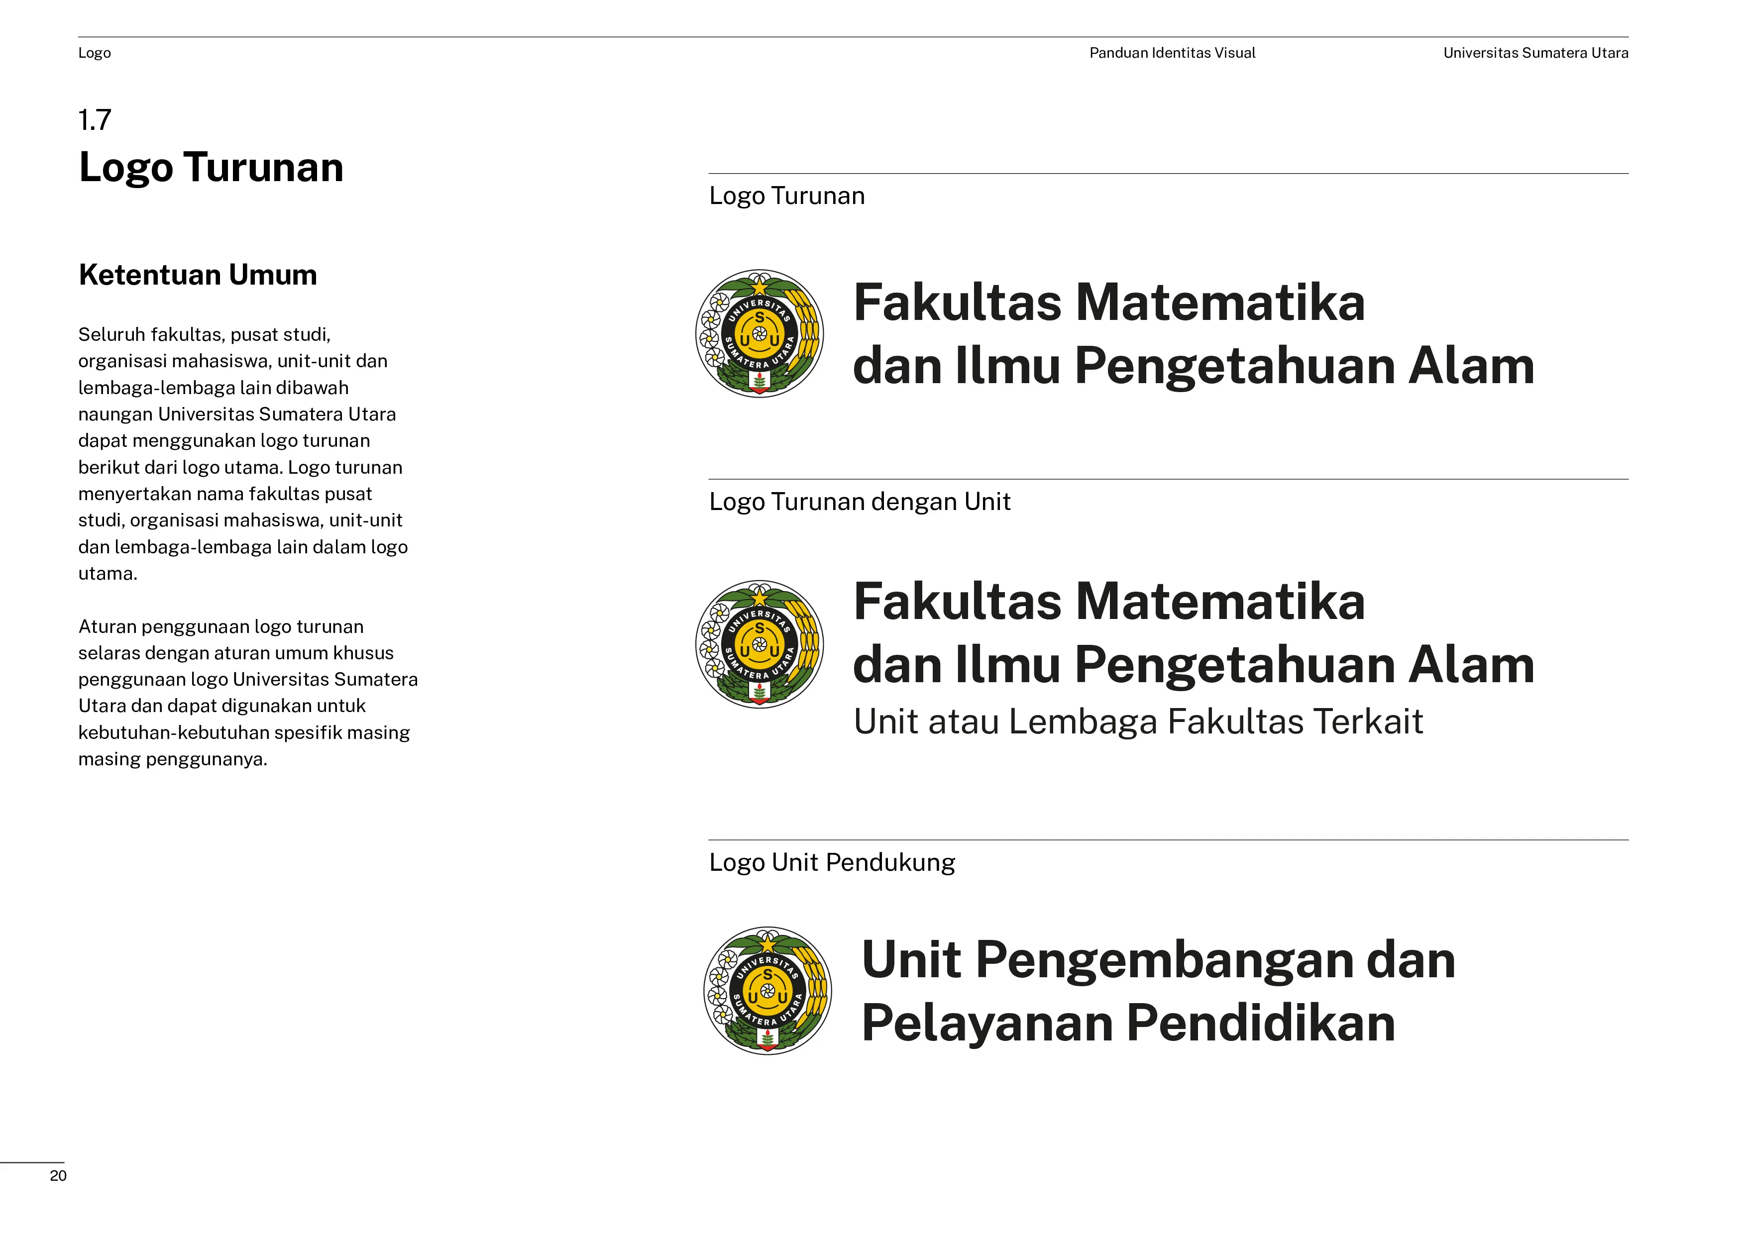Click paragraph starting 'Aturan penggunaan logo turunan'
Viewport: 1746px width, 1234px height.
(x=248, y=693)
